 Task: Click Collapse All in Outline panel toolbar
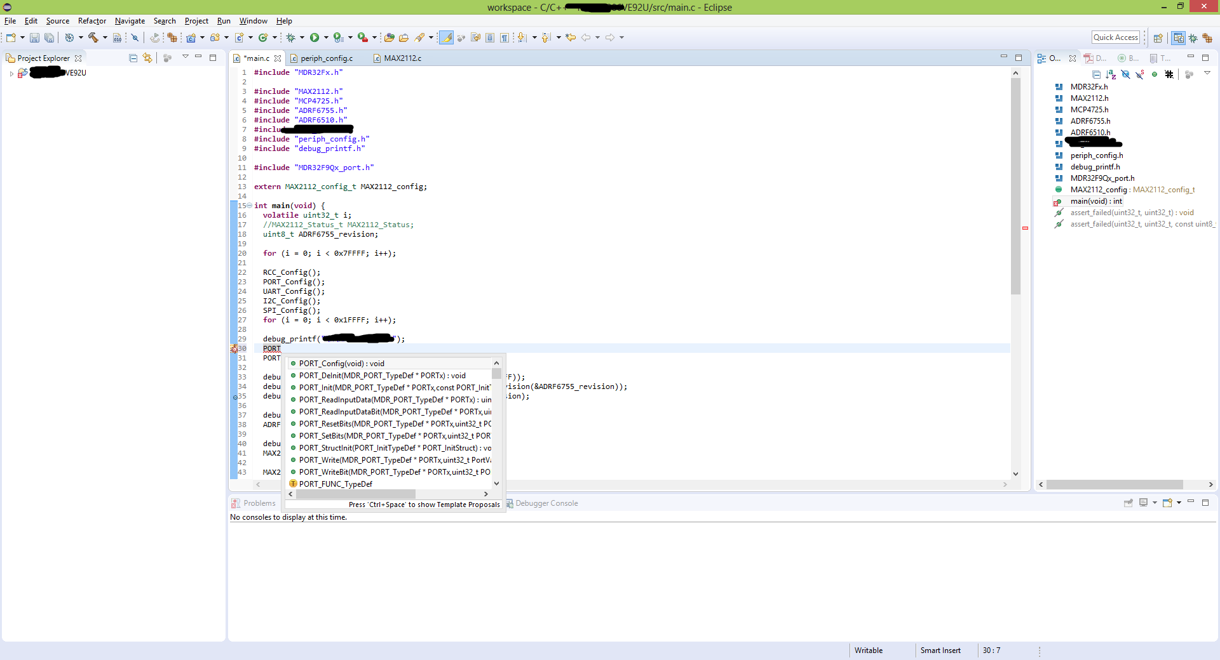1096,74
